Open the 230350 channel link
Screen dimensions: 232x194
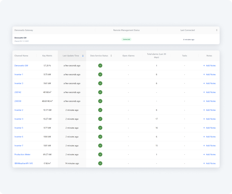pyautogui.click(x=18, y=101)
